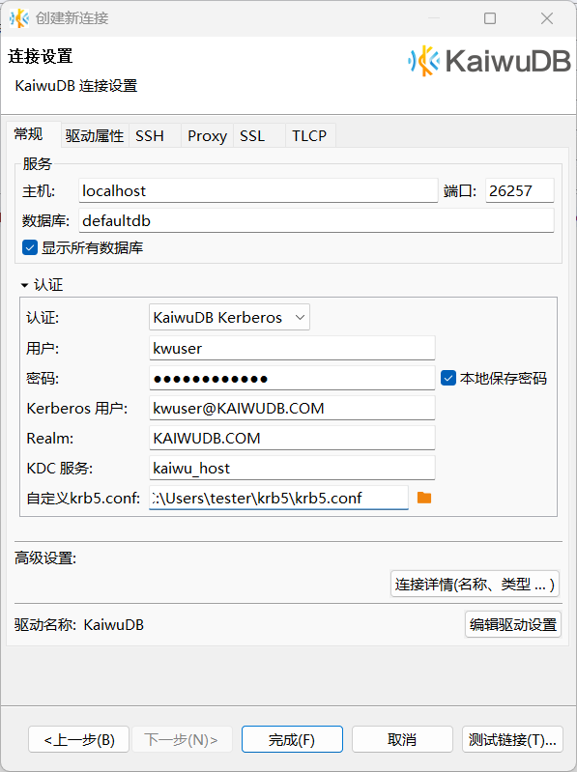577x772 pixels.
Task: Click the 端口 field showing 26257
Action: 519,190
